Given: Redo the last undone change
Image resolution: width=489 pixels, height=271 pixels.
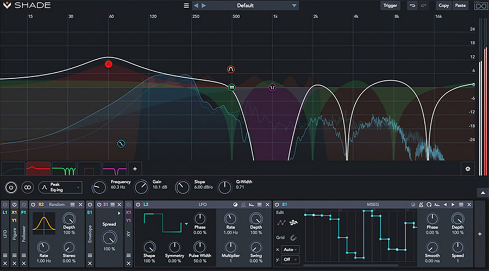Looking at the screenshot, I should 423,5.
